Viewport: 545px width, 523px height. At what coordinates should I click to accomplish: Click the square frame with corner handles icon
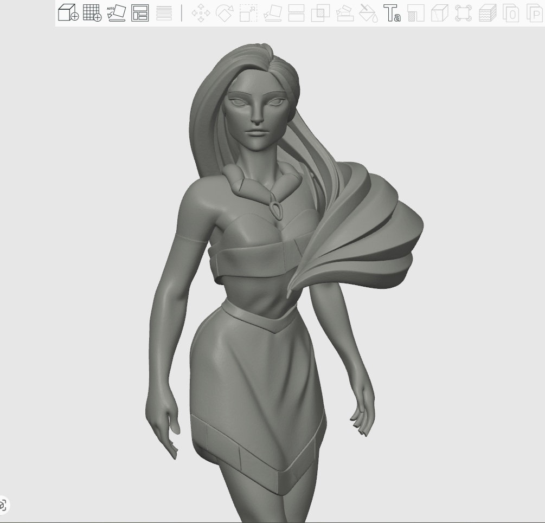(463, 13)
